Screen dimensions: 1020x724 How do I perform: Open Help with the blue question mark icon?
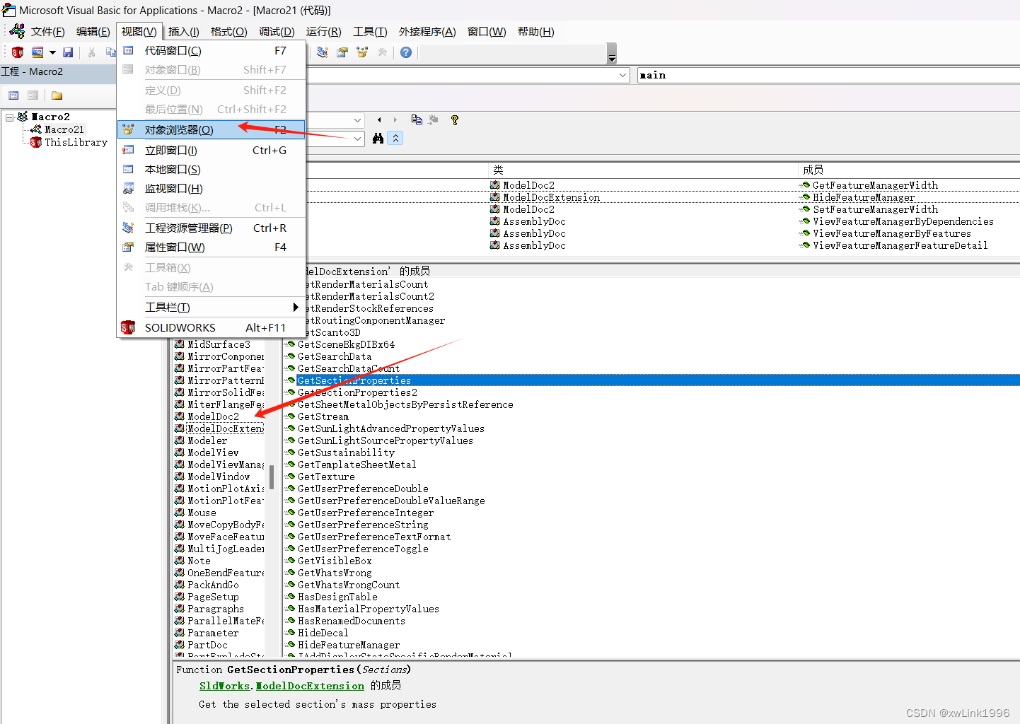406,52
